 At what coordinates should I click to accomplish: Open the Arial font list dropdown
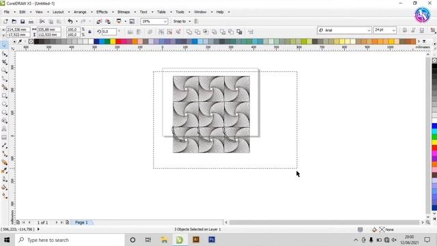click(369, 30)
